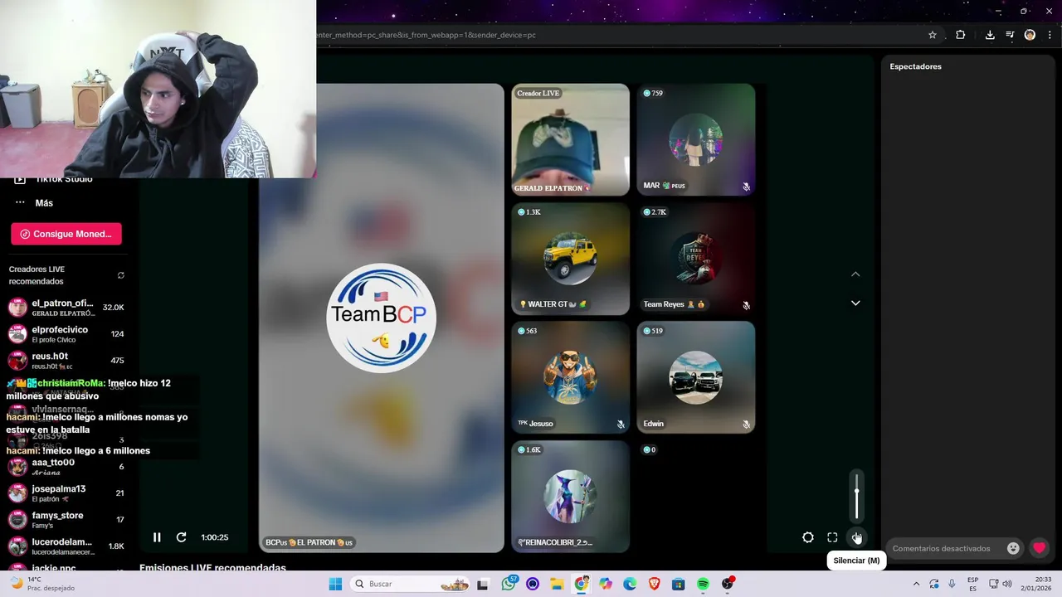
Task: Select Team Reyes guest tile
Action: click(x=696, y=259)
